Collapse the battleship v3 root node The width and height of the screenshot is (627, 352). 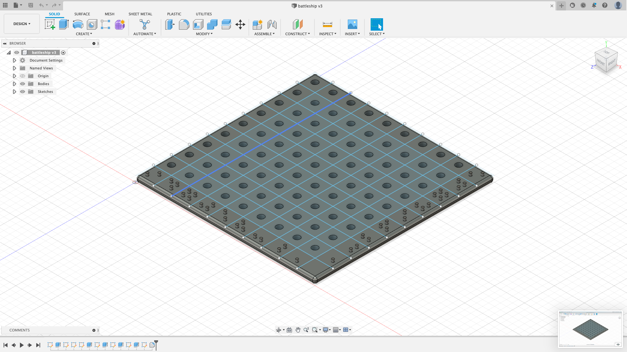pyautogui.click(x=9, y=52)
